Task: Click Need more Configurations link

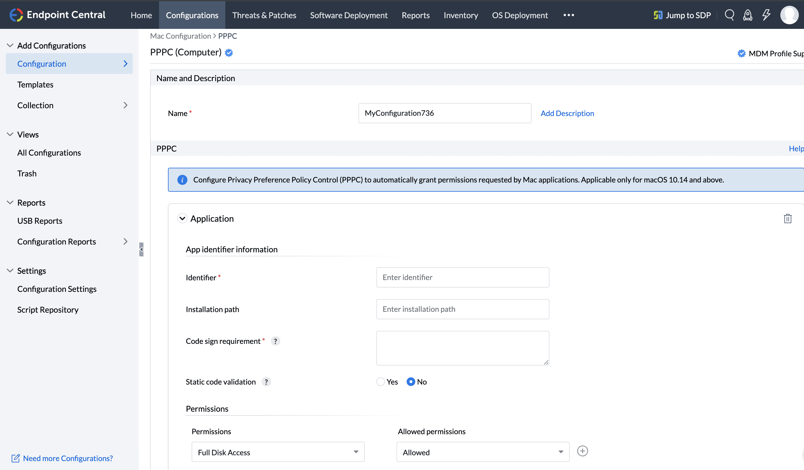Action: click(68, 458)
